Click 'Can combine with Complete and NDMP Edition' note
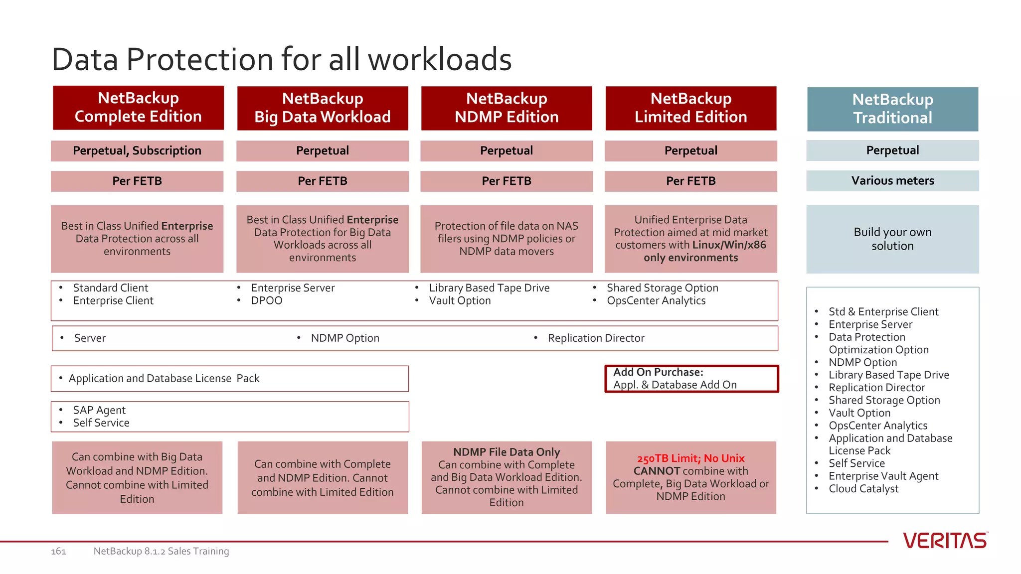 [x=323, y=478]
